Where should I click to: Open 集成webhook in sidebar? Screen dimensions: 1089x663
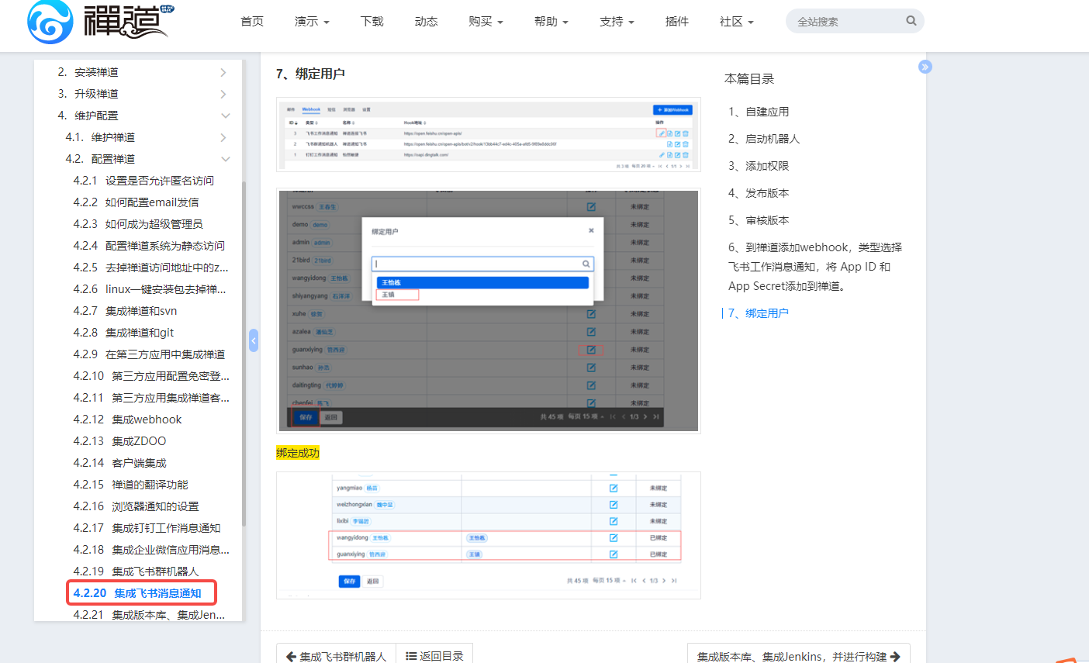(x=147, y=420)
